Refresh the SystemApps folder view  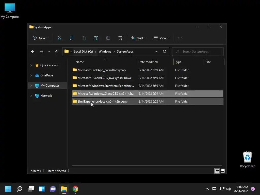pyautogui.click(x=165, y=51)
